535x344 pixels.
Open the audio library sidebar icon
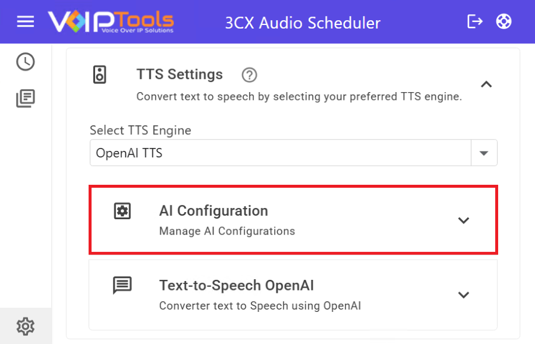tap(26, 99)
